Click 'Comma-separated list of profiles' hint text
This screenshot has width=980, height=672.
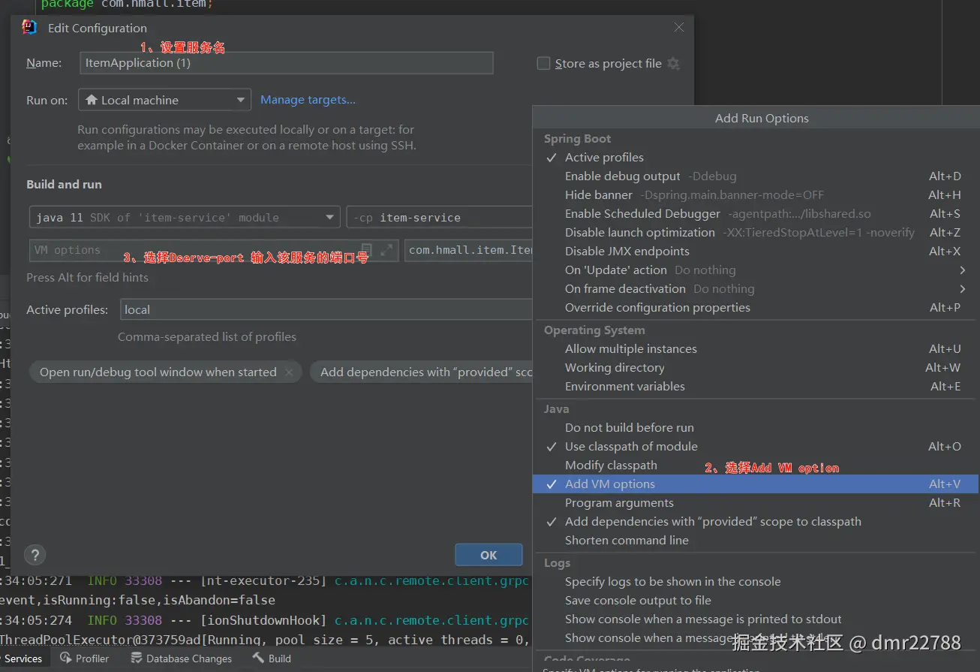pos(207,337)
